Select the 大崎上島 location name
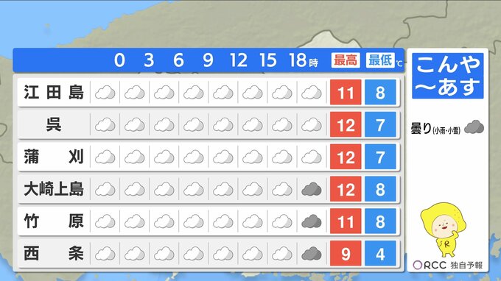This screenshot has width=501, height=281. 54,189
